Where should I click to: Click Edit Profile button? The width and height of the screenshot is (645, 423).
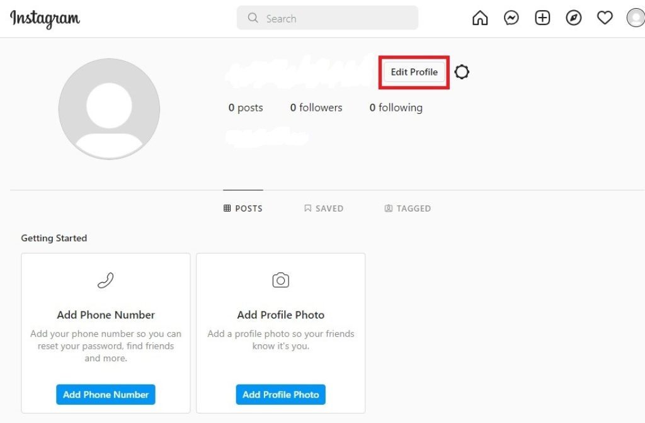coord(414,72)
